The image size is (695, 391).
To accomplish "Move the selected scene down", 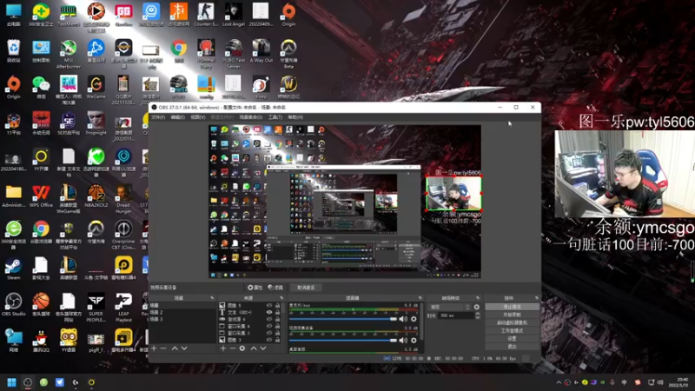I will pyautogui.click(x=184, y=348).
